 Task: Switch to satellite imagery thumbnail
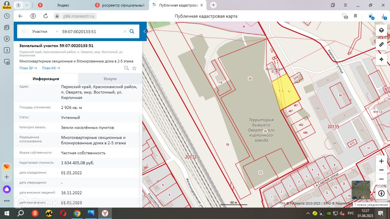pyautogui.click(x=360, y=189)
